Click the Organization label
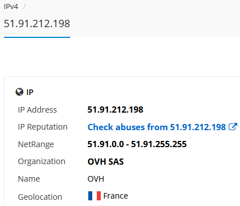 click(41, 162)
